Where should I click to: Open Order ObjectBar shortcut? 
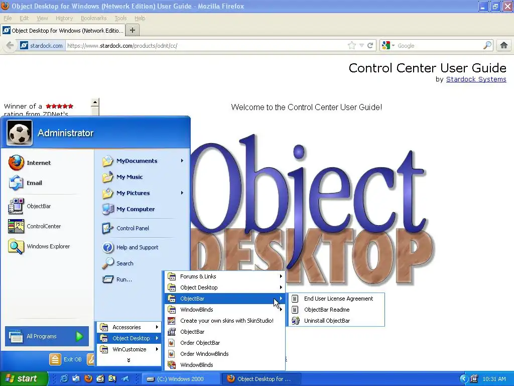[x=225, y=343]
